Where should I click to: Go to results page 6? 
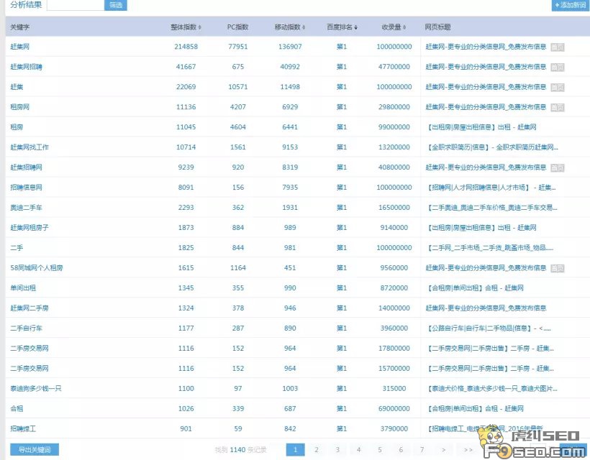click(400, 448)
